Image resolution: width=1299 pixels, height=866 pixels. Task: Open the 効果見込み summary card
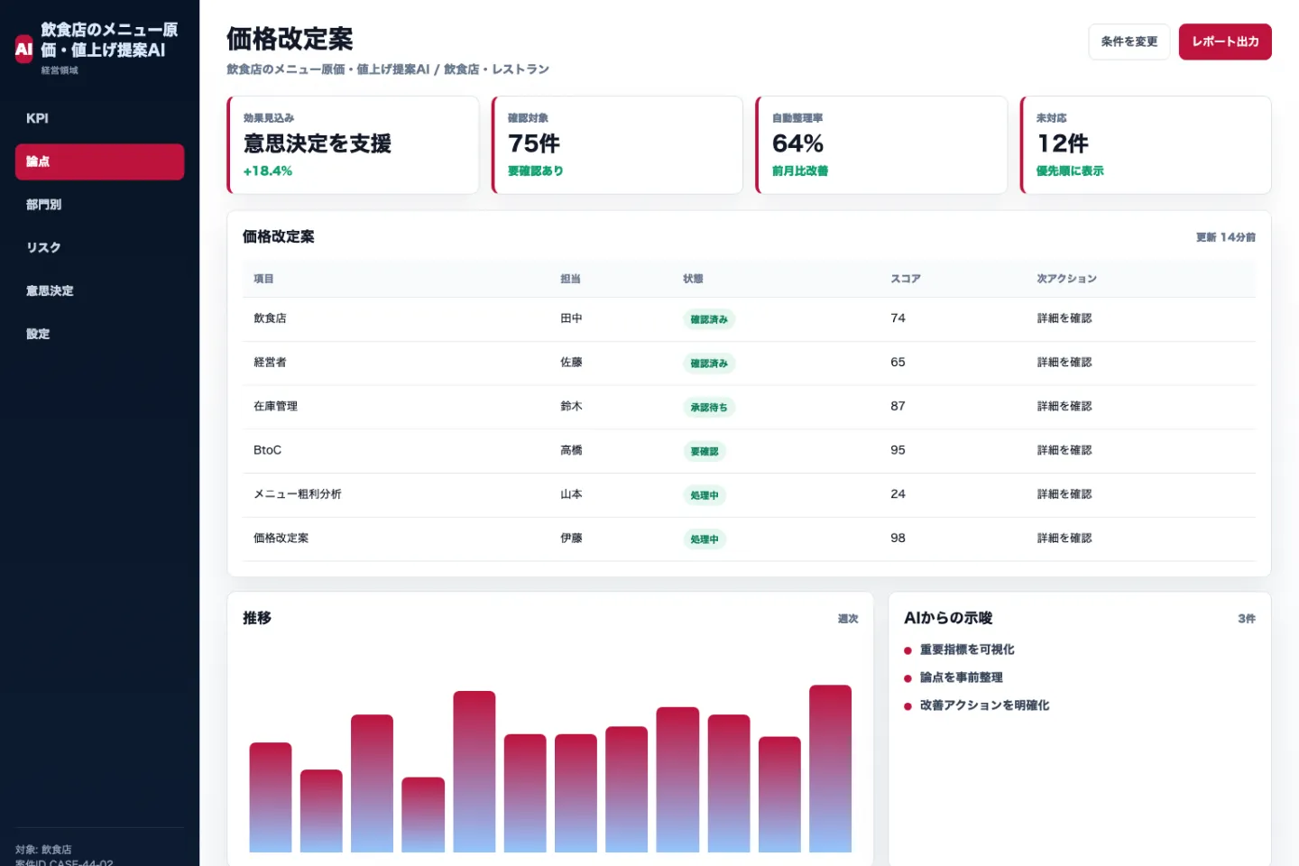coord(353,144)
